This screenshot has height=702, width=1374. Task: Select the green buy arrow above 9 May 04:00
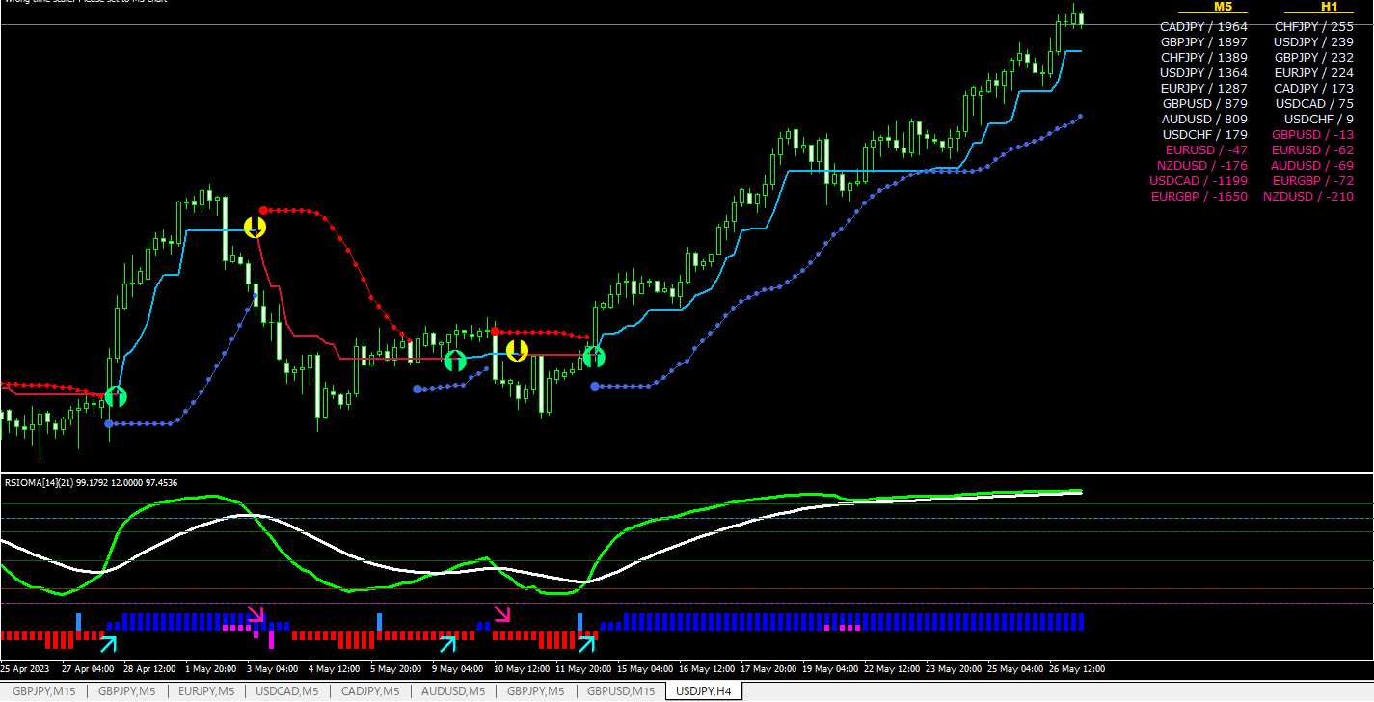455,362
